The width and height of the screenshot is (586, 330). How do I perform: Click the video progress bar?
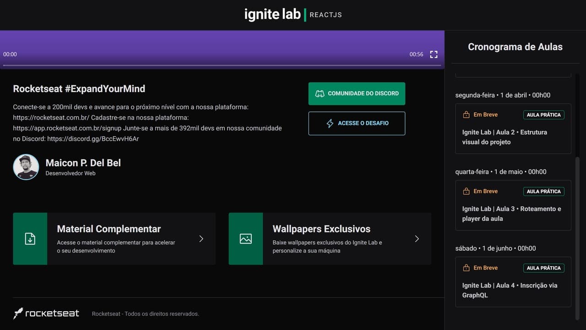222,66
